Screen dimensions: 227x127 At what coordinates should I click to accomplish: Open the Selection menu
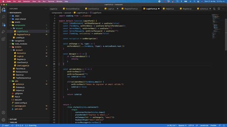(27, 1)
